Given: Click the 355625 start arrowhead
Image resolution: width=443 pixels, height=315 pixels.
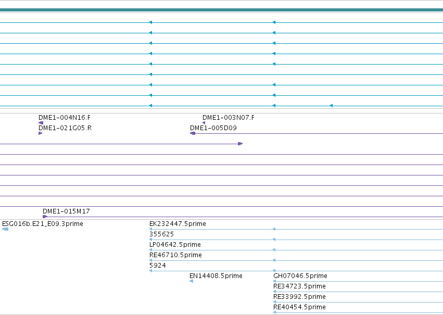Looking at the screenshot, I should (150, 240).
